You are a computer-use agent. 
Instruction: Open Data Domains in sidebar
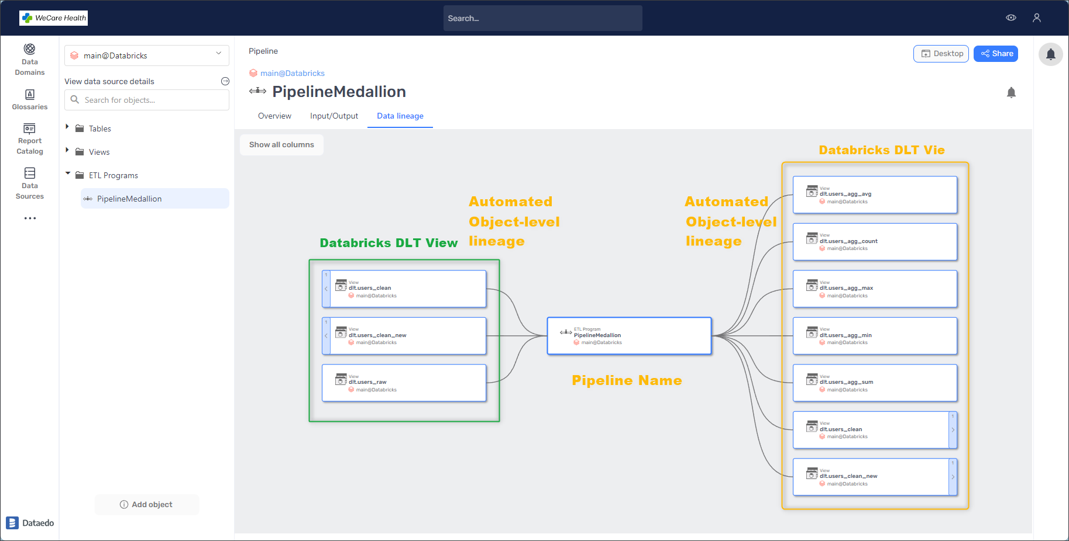[29, 60]
